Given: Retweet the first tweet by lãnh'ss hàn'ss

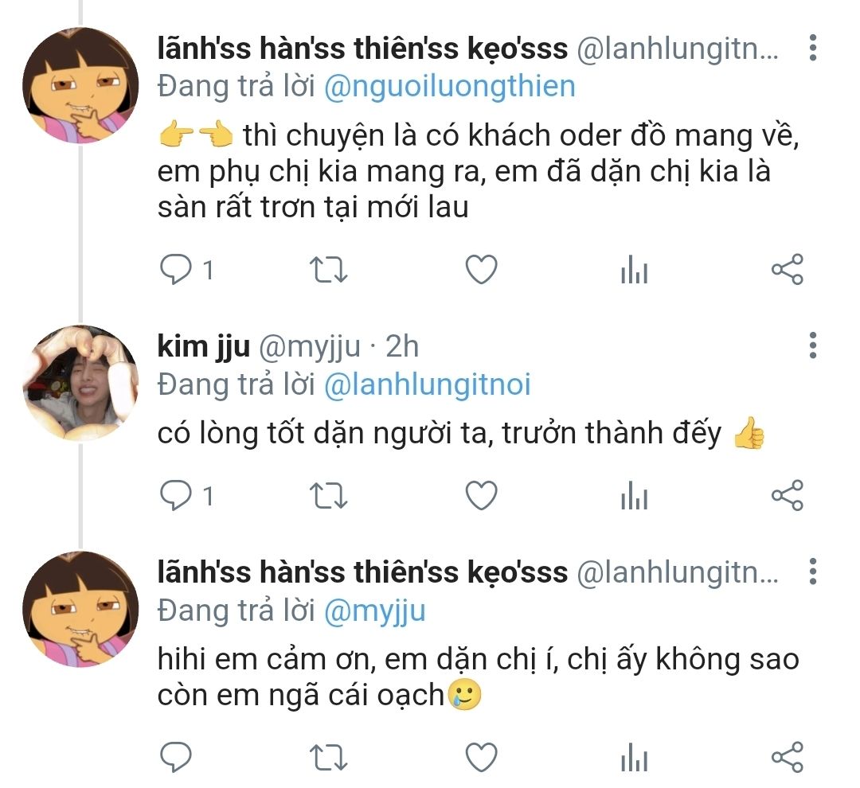Looking at the screenshot, I should pyautogui.click(x=327, y=271).
